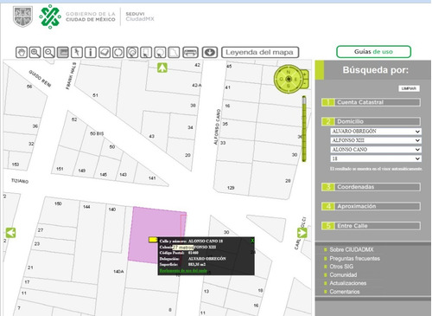Click the print map icon
The width and height of the screenshot is (432, 316).
point(190,53)
